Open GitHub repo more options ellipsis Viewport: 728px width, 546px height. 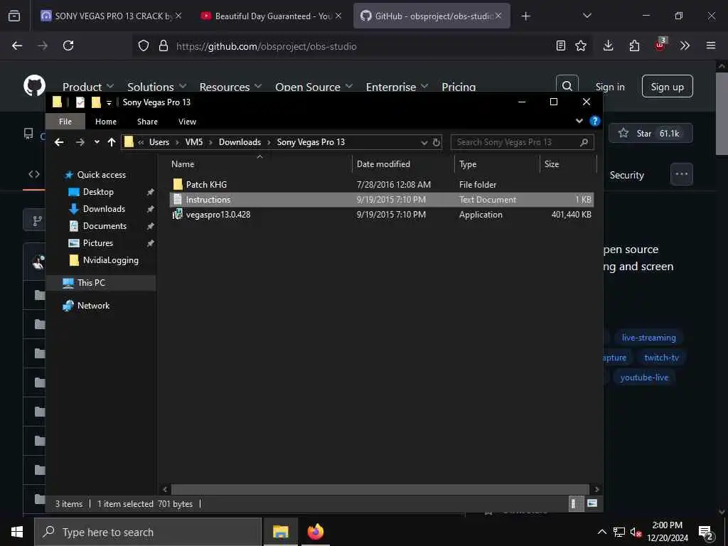coord(682,174)
